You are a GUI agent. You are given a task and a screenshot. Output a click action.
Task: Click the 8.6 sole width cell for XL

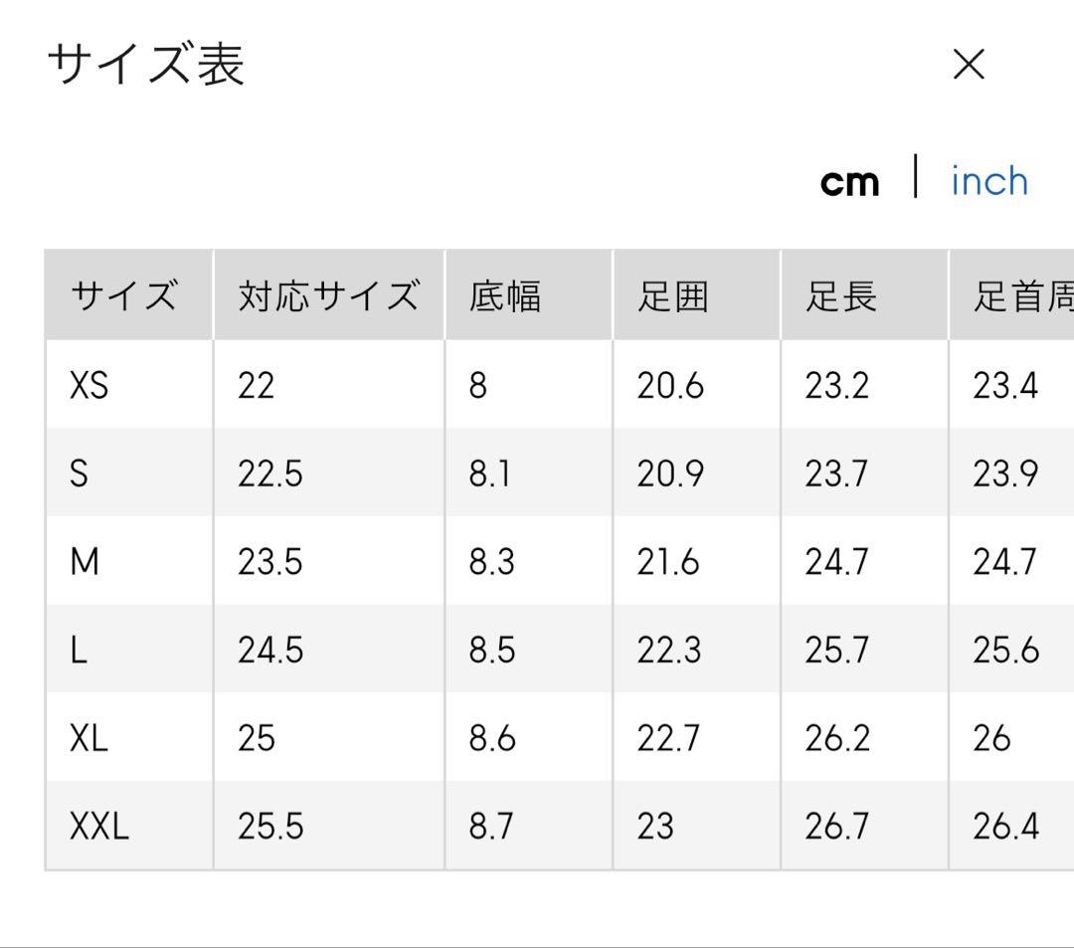tap(492, 738)
